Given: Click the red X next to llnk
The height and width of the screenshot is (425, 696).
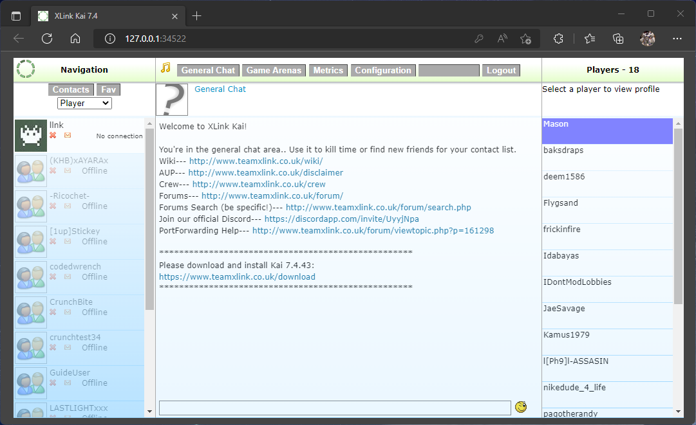Looking at the screenshot, I should click(53, 136).
